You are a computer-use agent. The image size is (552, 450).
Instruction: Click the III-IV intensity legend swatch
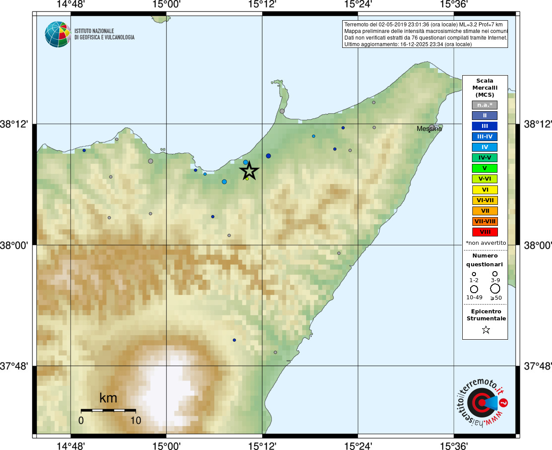(x=485, y=137)
